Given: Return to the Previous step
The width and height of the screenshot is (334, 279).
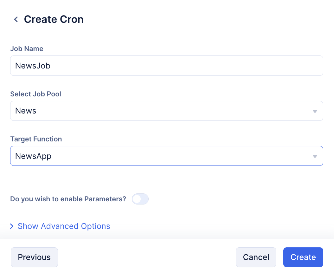Looking at the screenshot, I should tap(34, 257).
